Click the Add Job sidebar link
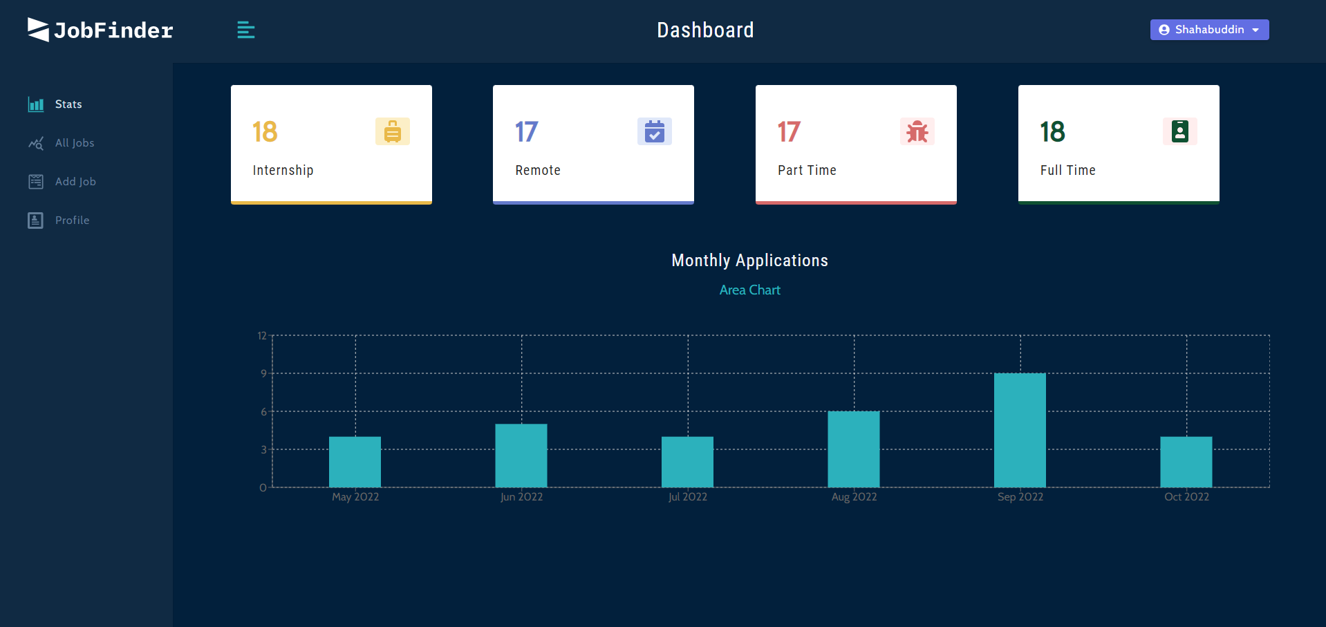Viewport: 1326px width, 627px height. 75,181
